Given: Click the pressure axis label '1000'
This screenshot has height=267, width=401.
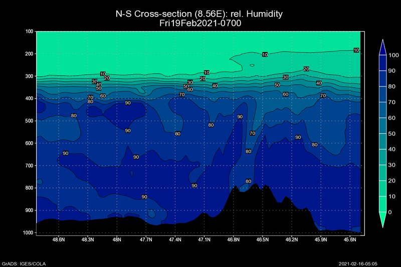Looking at the screenshot, I should (28, 233).
